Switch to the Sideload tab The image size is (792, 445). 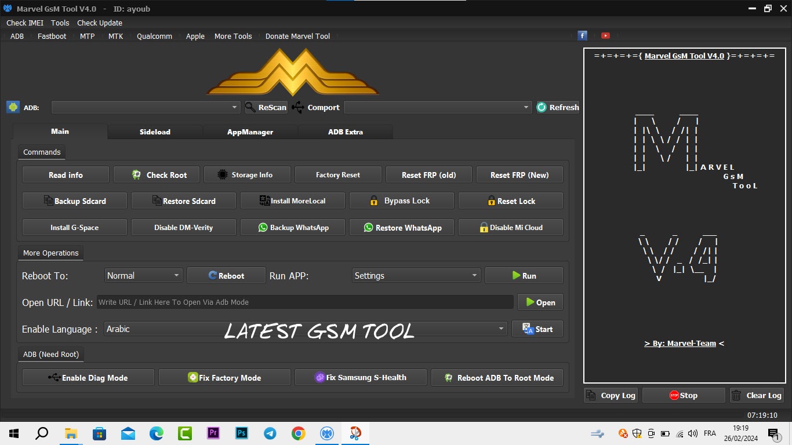(x=155, y=132)
